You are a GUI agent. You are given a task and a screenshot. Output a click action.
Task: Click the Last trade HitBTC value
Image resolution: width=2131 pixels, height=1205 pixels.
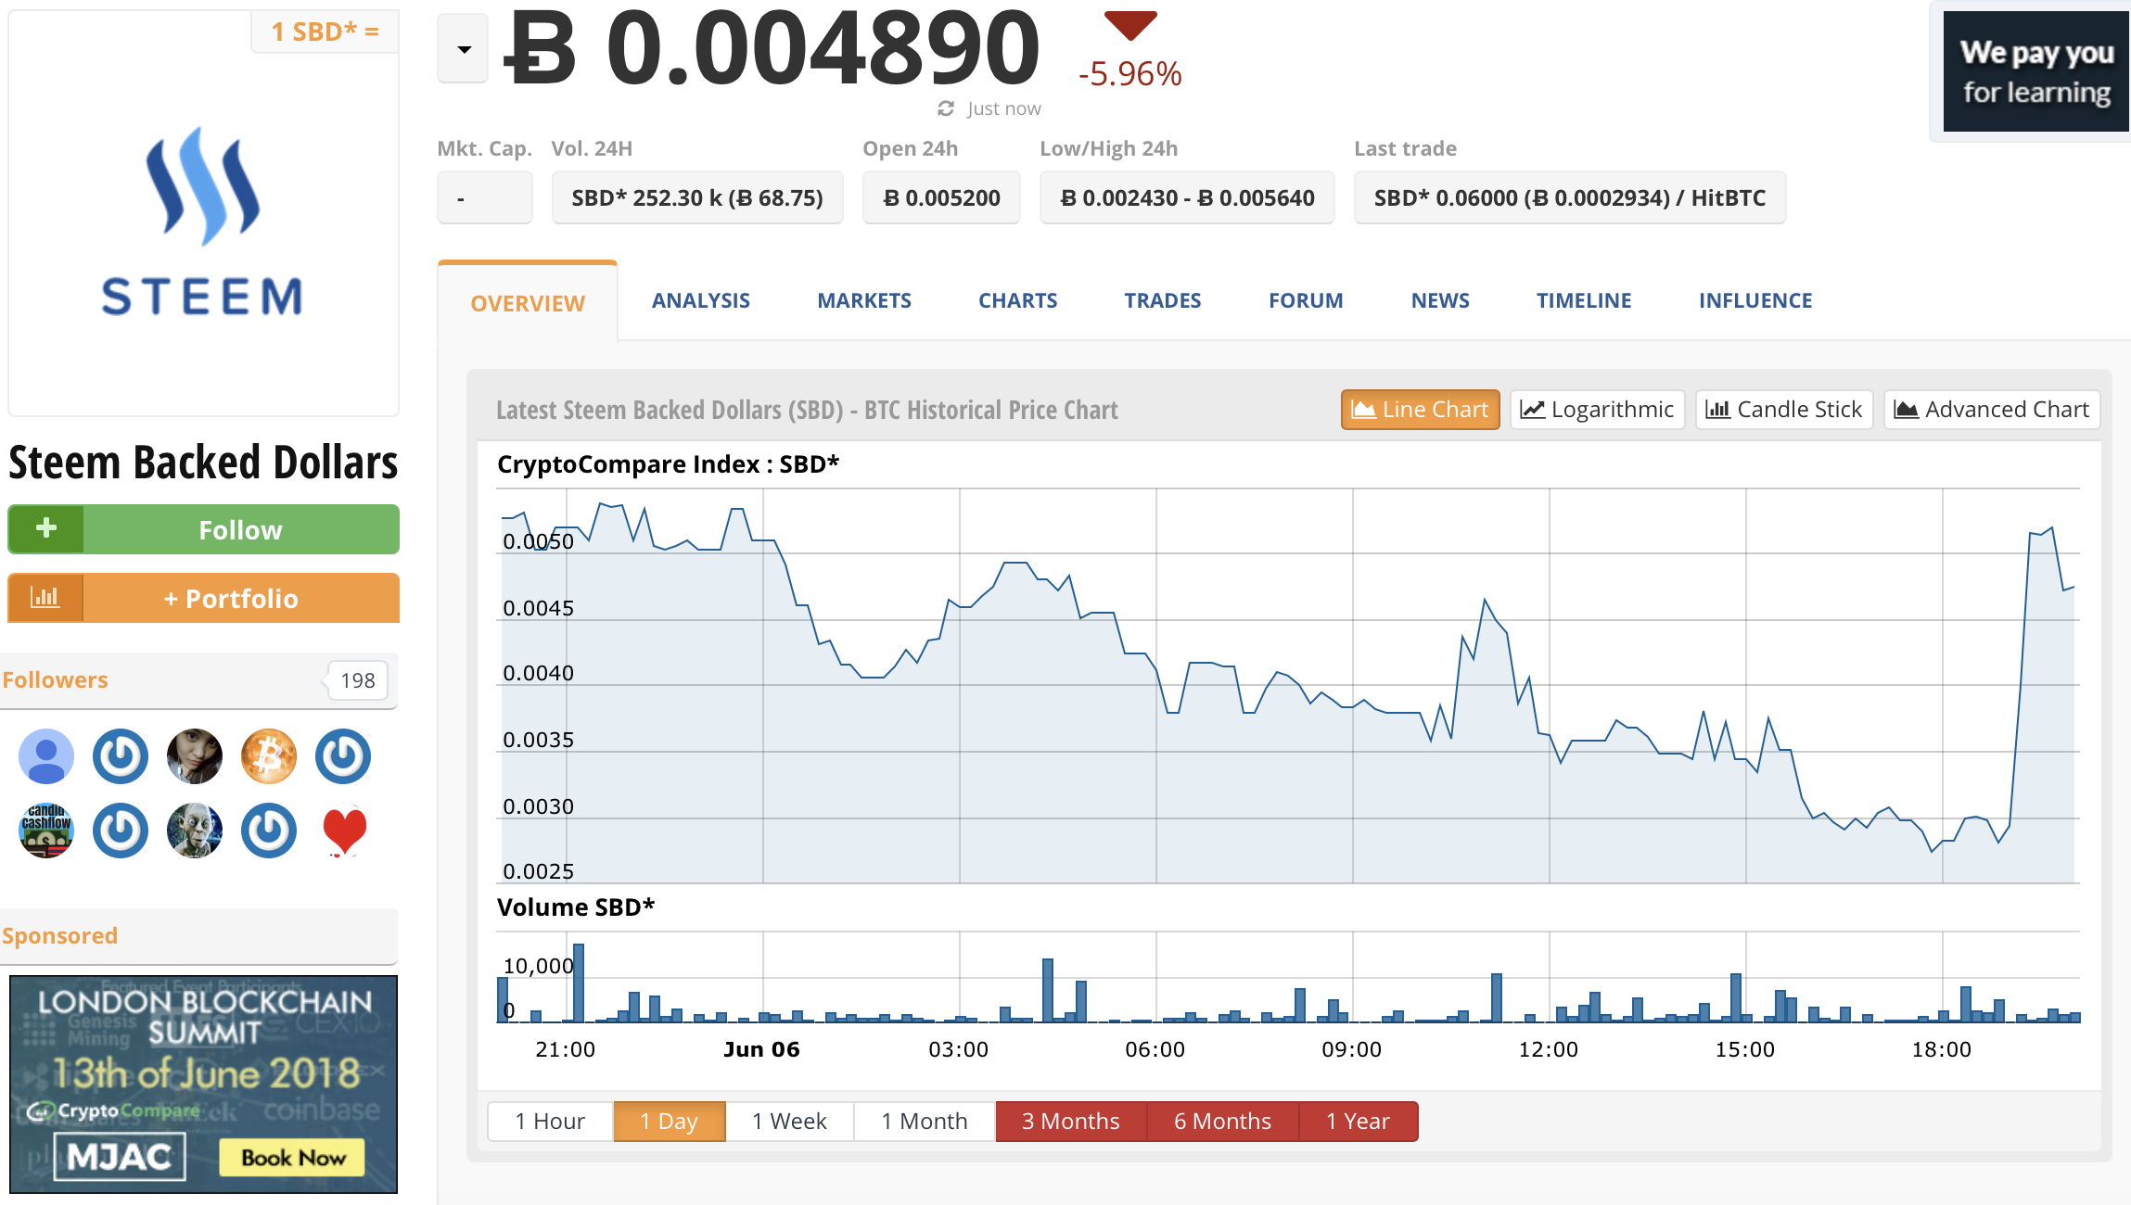point(1570,197)
